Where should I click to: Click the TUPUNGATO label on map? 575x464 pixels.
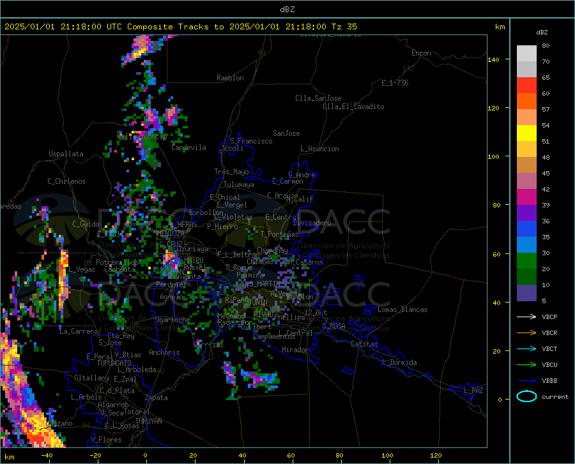click(x=114, y=363)
